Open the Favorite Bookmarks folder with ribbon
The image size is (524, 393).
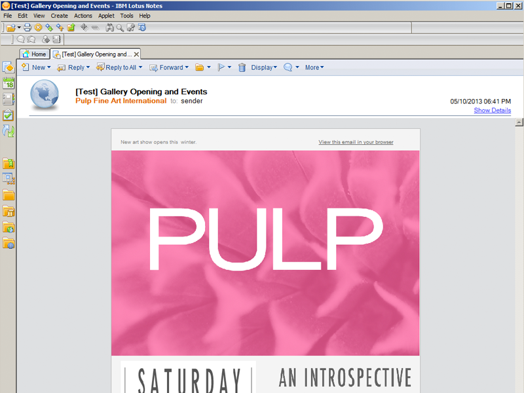coord(9,163)
